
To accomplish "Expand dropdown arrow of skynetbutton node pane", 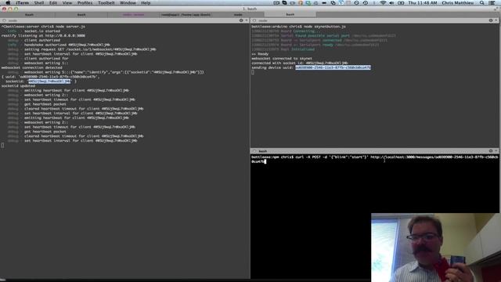I will tap(496, 20).
